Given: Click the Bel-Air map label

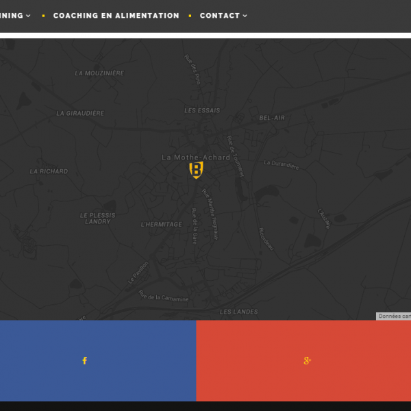Looking at the screenshot, I should 272,118.
